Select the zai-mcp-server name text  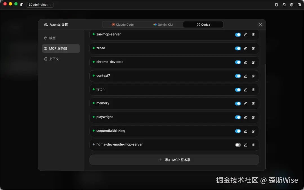[109, 34]
